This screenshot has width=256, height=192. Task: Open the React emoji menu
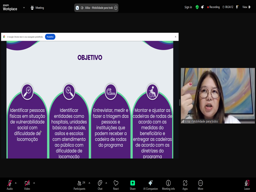click(116, 185)
